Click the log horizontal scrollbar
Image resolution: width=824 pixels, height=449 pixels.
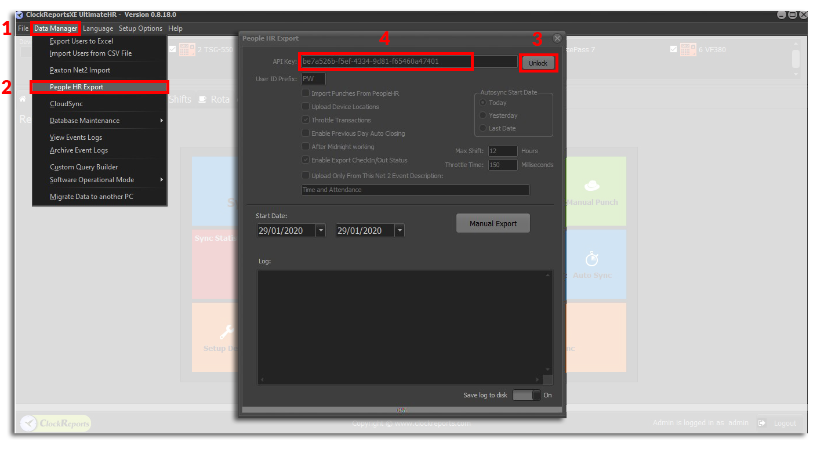pos(400,380)
